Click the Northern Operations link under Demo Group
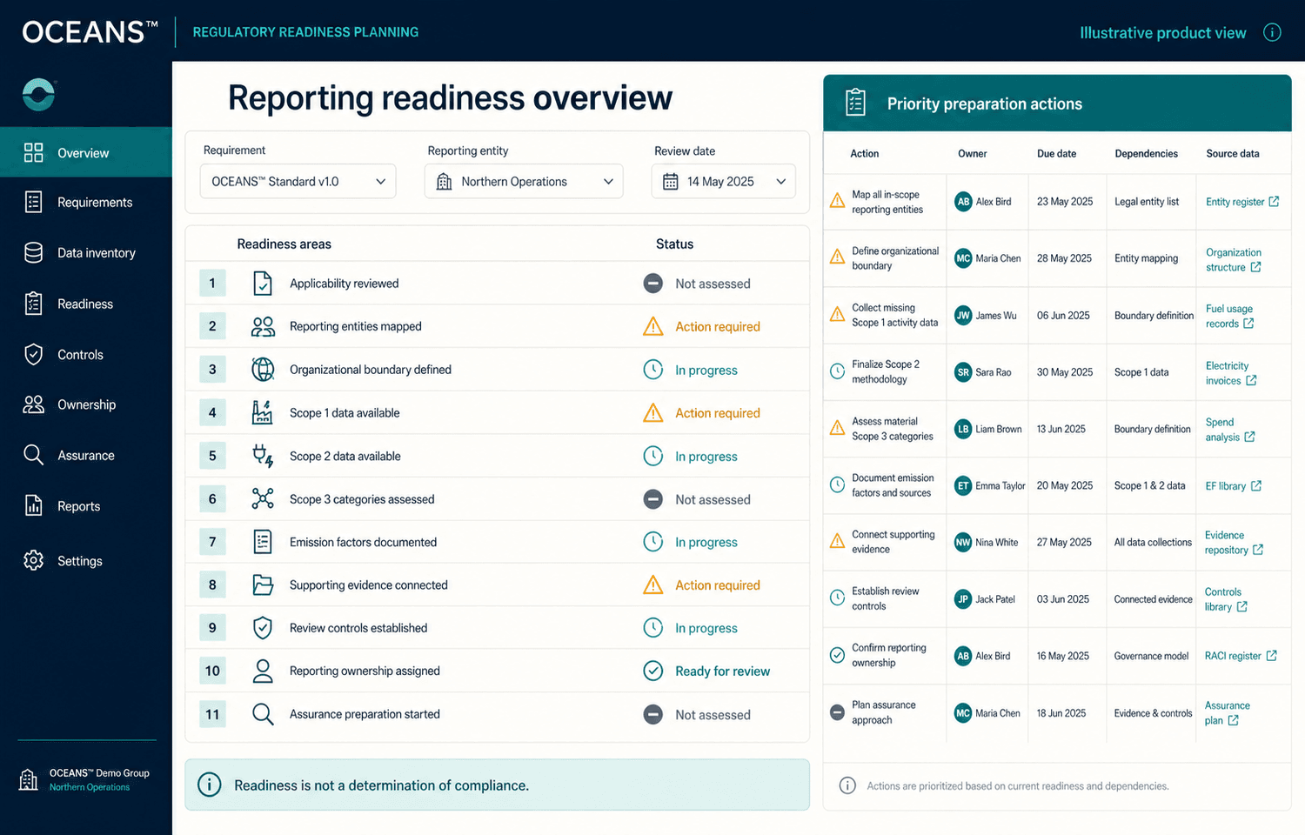The width and height of the screenshot is (1305, 835). [90, 787]
